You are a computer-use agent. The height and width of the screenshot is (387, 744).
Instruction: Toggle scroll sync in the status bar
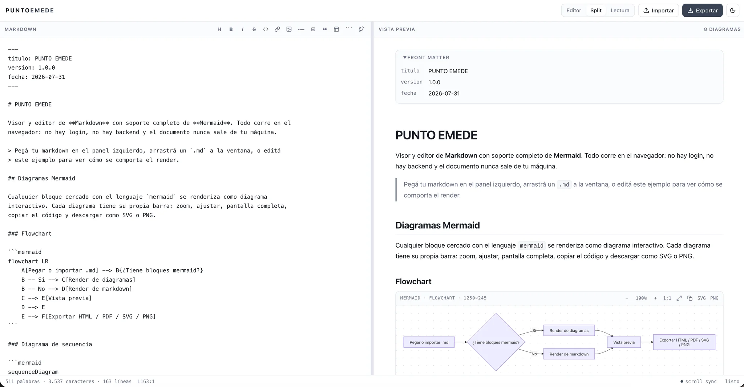[698, 382]
